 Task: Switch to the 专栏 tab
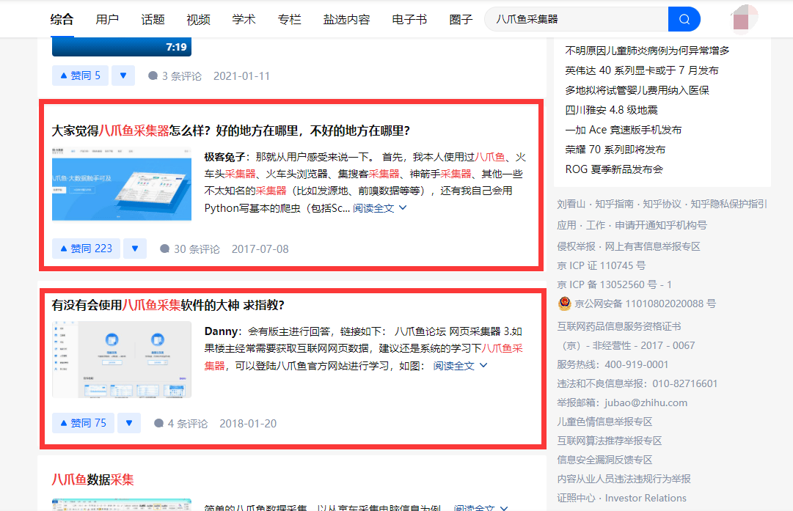point(289,19)
